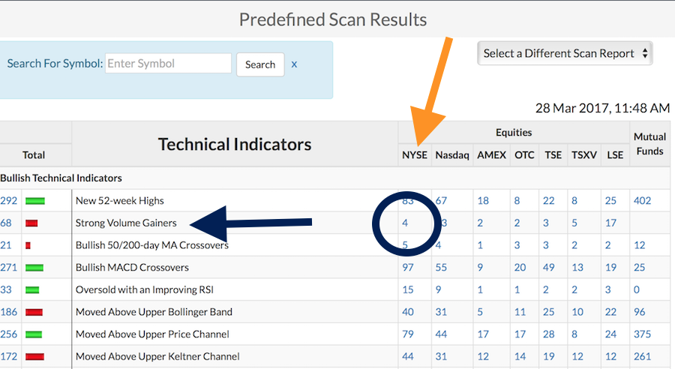Open TSXV count 10 for Upper Bollinger Band

pyautogui.click(x=577, y=312)
